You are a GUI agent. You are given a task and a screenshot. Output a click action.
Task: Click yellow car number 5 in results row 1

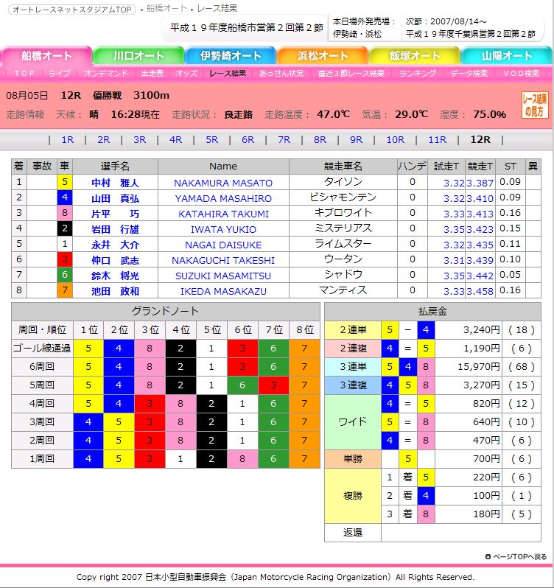tap(65, 182)
